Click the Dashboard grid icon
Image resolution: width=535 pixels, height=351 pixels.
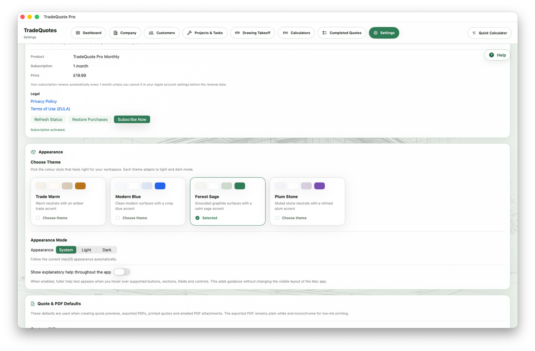coord(78,33)
